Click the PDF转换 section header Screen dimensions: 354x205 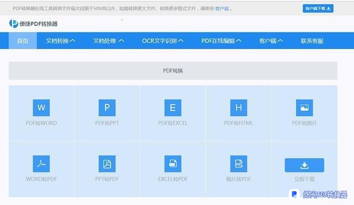point(173,71)
